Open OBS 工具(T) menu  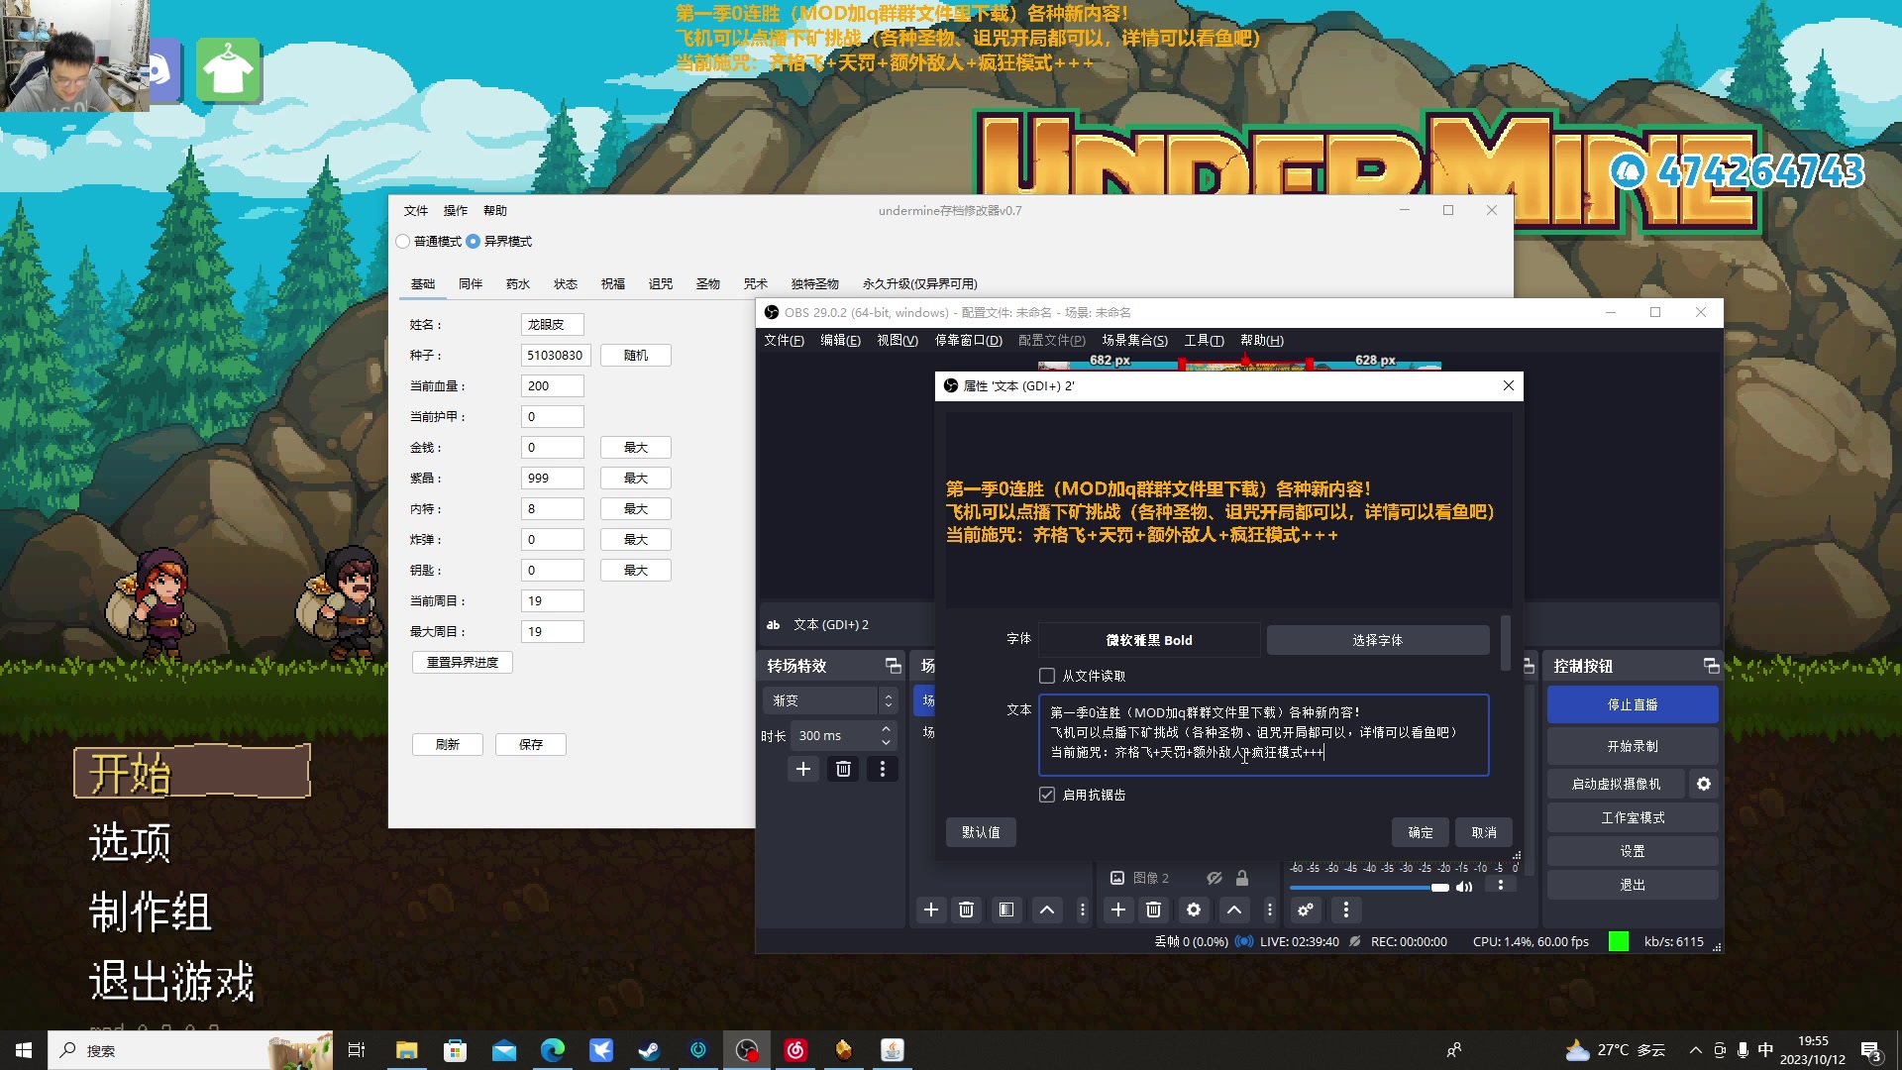[1205, 340]
